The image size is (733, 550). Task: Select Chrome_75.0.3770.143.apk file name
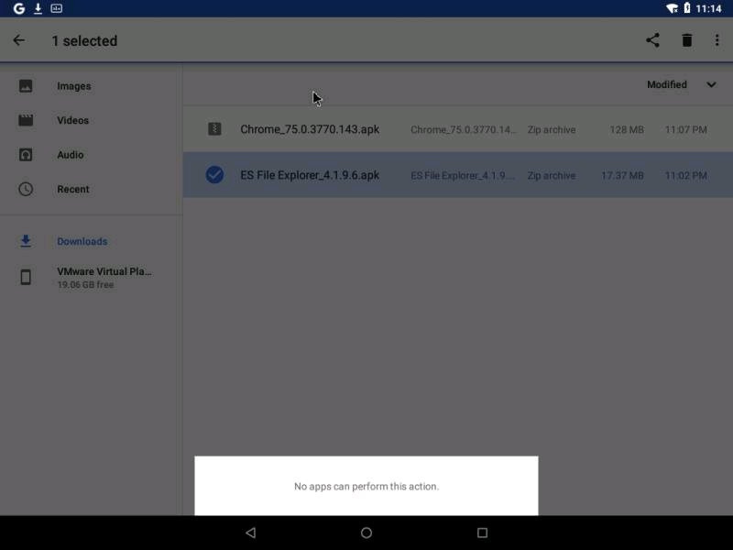(x=310, y=129)
